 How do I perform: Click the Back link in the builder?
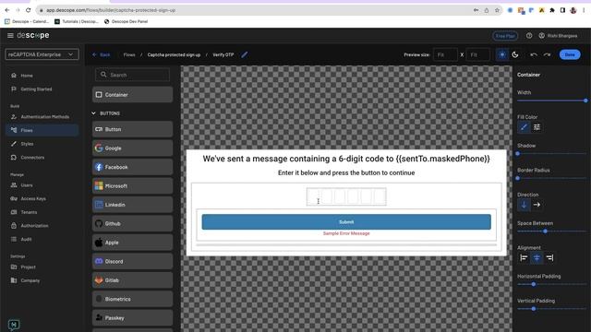[101, 55]
